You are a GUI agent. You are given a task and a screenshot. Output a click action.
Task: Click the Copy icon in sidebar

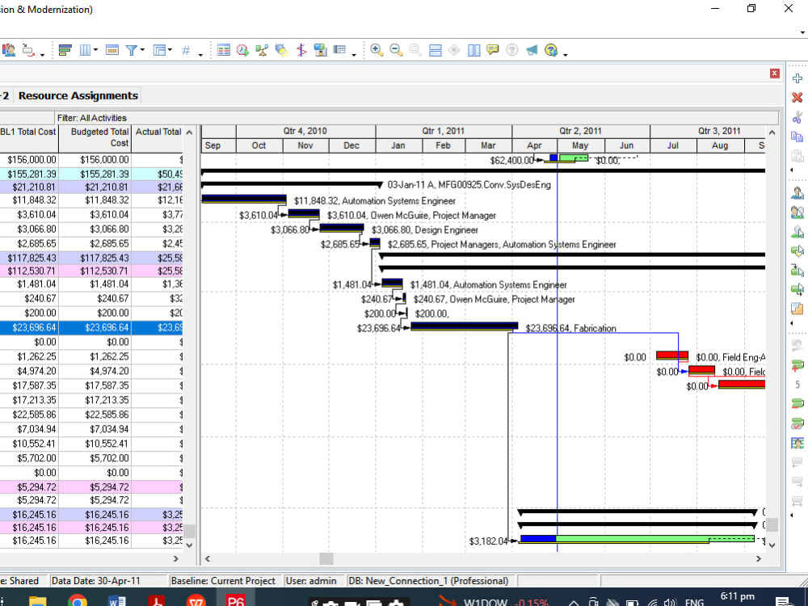pyautogui.click(x=797, y=137)
